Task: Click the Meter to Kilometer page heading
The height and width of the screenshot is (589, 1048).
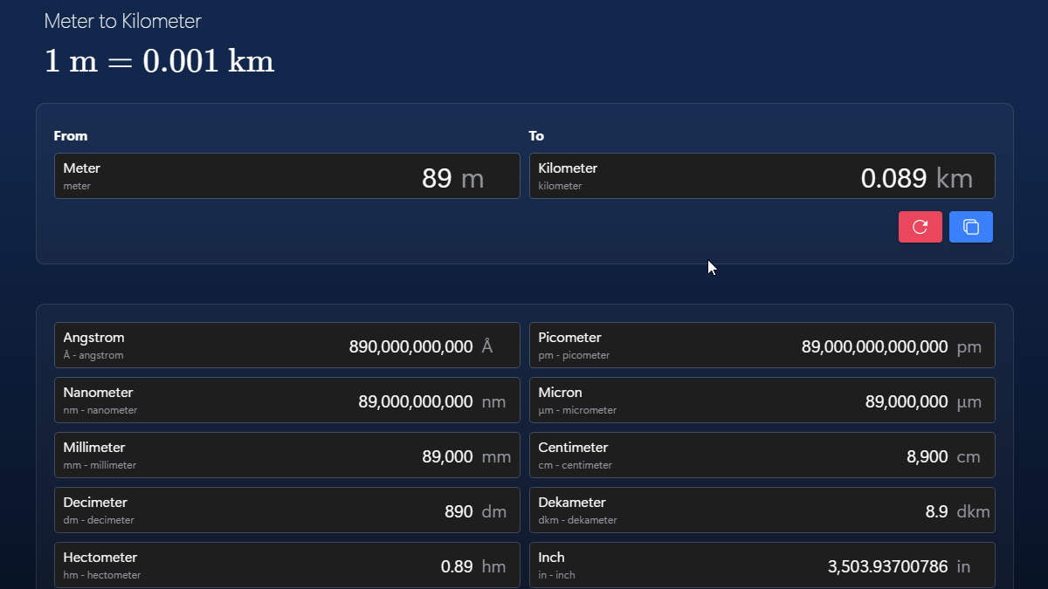Action: point(122,21)
